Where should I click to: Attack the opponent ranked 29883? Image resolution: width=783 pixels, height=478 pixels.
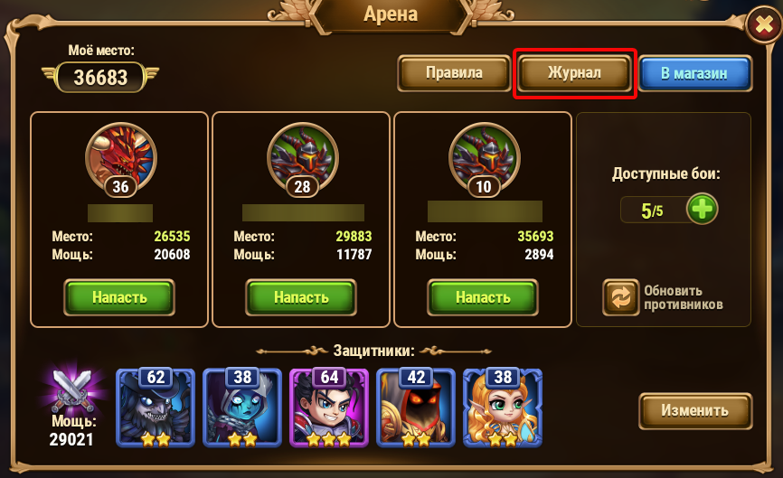click(x=301, y=297)
